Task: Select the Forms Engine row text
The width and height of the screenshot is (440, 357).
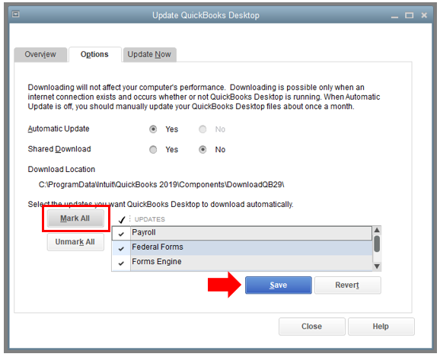Action: click(x=157, y=262)
